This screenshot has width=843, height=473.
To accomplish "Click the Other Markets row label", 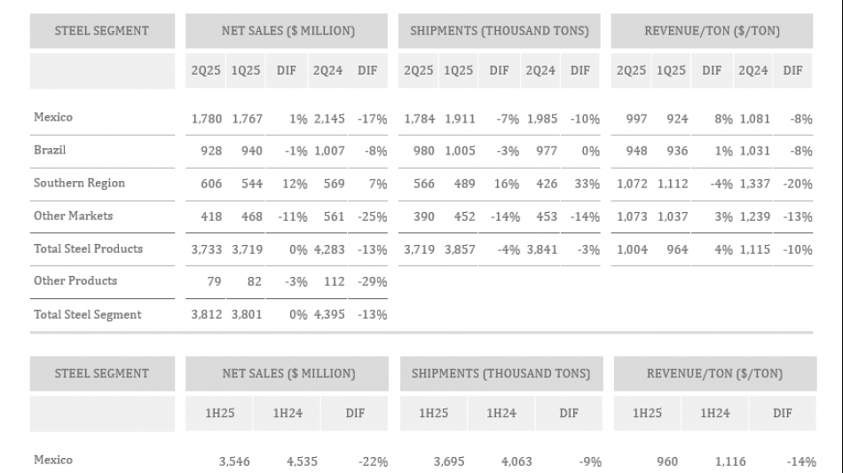I will (x=73, y=216).
